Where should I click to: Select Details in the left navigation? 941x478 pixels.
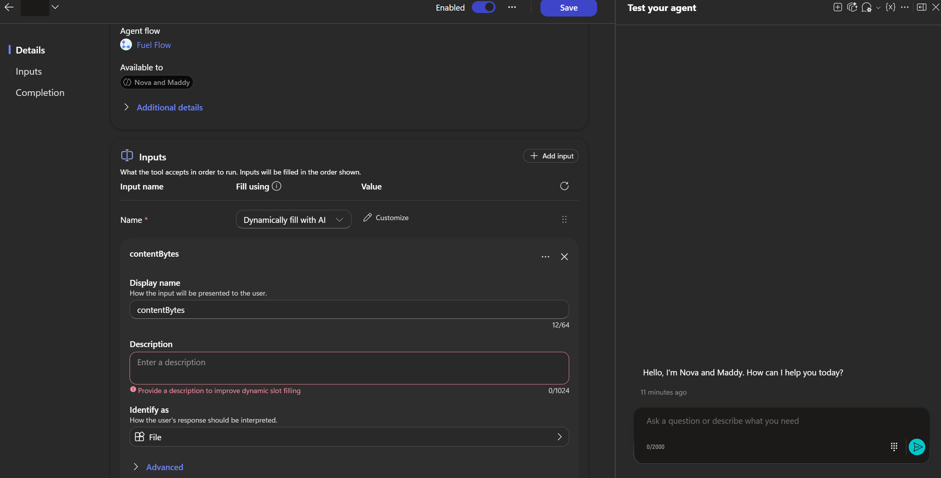[30, 50]
